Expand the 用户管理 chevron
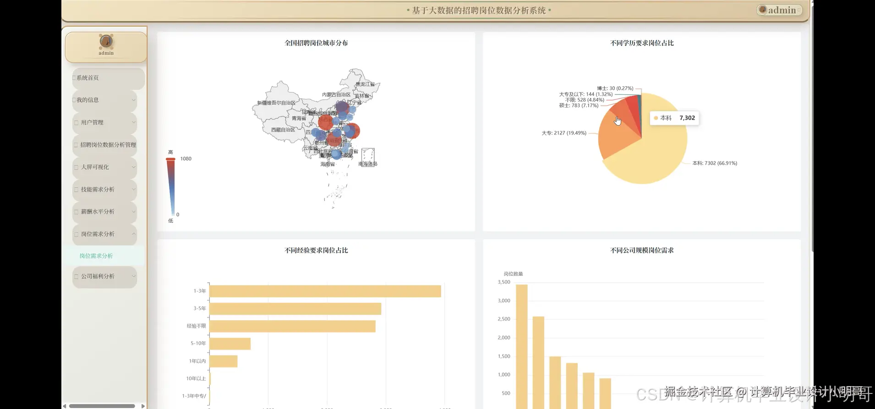 [134, 122]
